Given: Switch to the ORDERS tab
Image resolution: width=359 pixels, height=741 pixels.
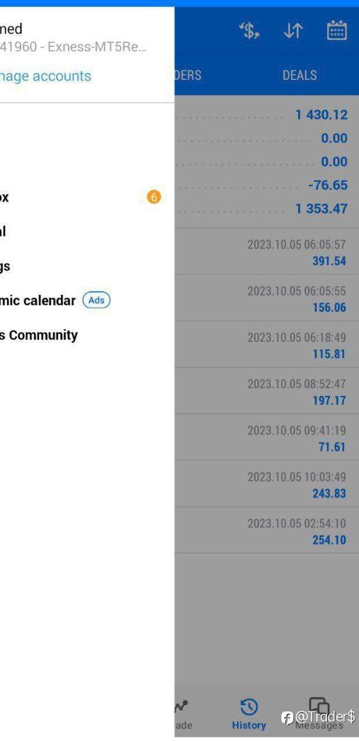Looking at the screenshot, I should coord(187,75).
